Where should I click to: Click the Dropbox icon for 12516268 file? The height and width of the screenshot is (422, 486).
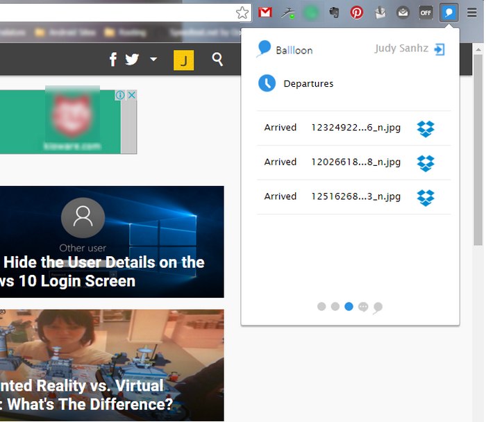point(425,197)
